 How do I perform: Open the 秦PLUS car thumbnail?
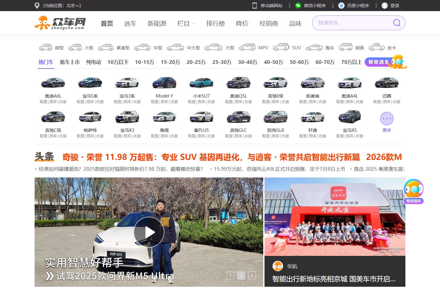pyautogui.click(x=201, y=117)
